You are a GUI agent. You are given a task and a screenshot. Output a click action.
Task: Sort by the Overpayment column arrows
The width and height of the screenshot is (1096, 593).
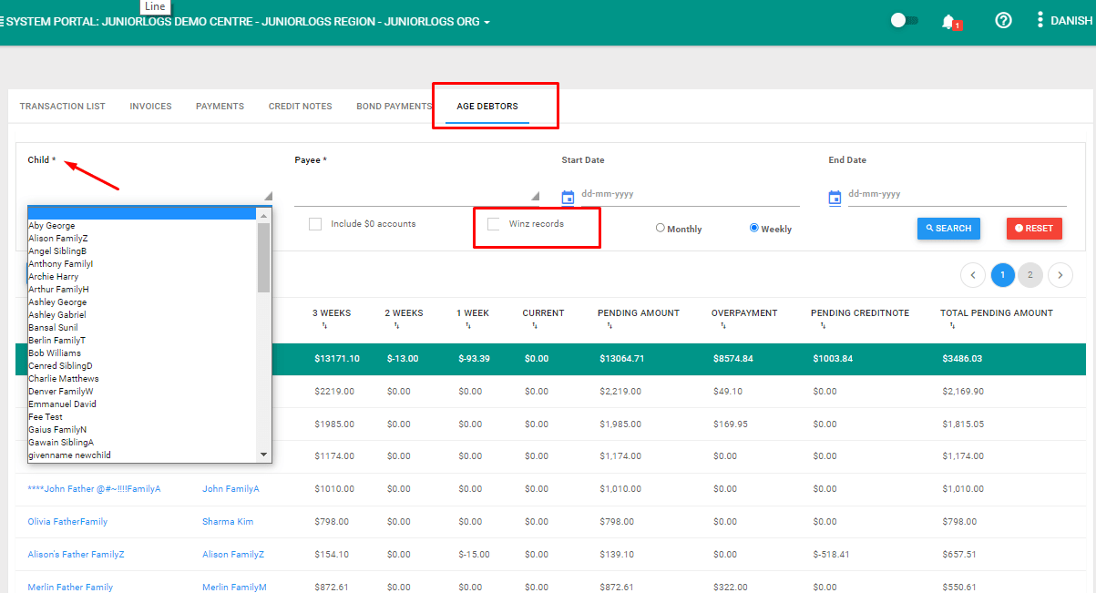click(723, 325)
